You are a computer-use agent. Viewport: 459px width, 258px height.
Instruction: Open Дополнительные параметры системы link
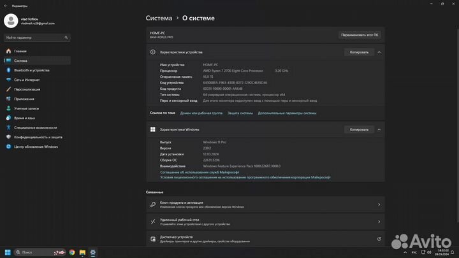tap(287, 113)
